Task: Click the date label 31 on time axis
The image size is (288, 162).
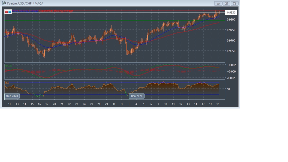Action: [121, 104]
